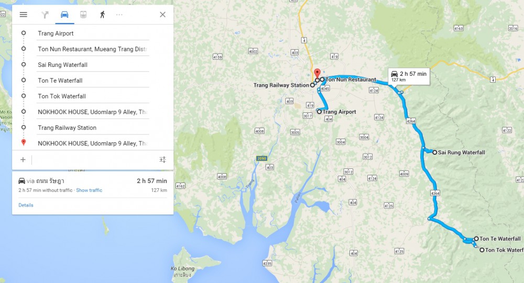Image resolution: width=524 pixels, height=283 pixels.
Task: Click the Sai Rung Waterfall map marker
Action: [434, 153]
